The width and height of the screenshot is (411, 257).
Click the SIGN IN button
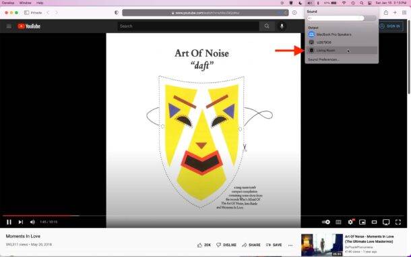coord(391,26)
